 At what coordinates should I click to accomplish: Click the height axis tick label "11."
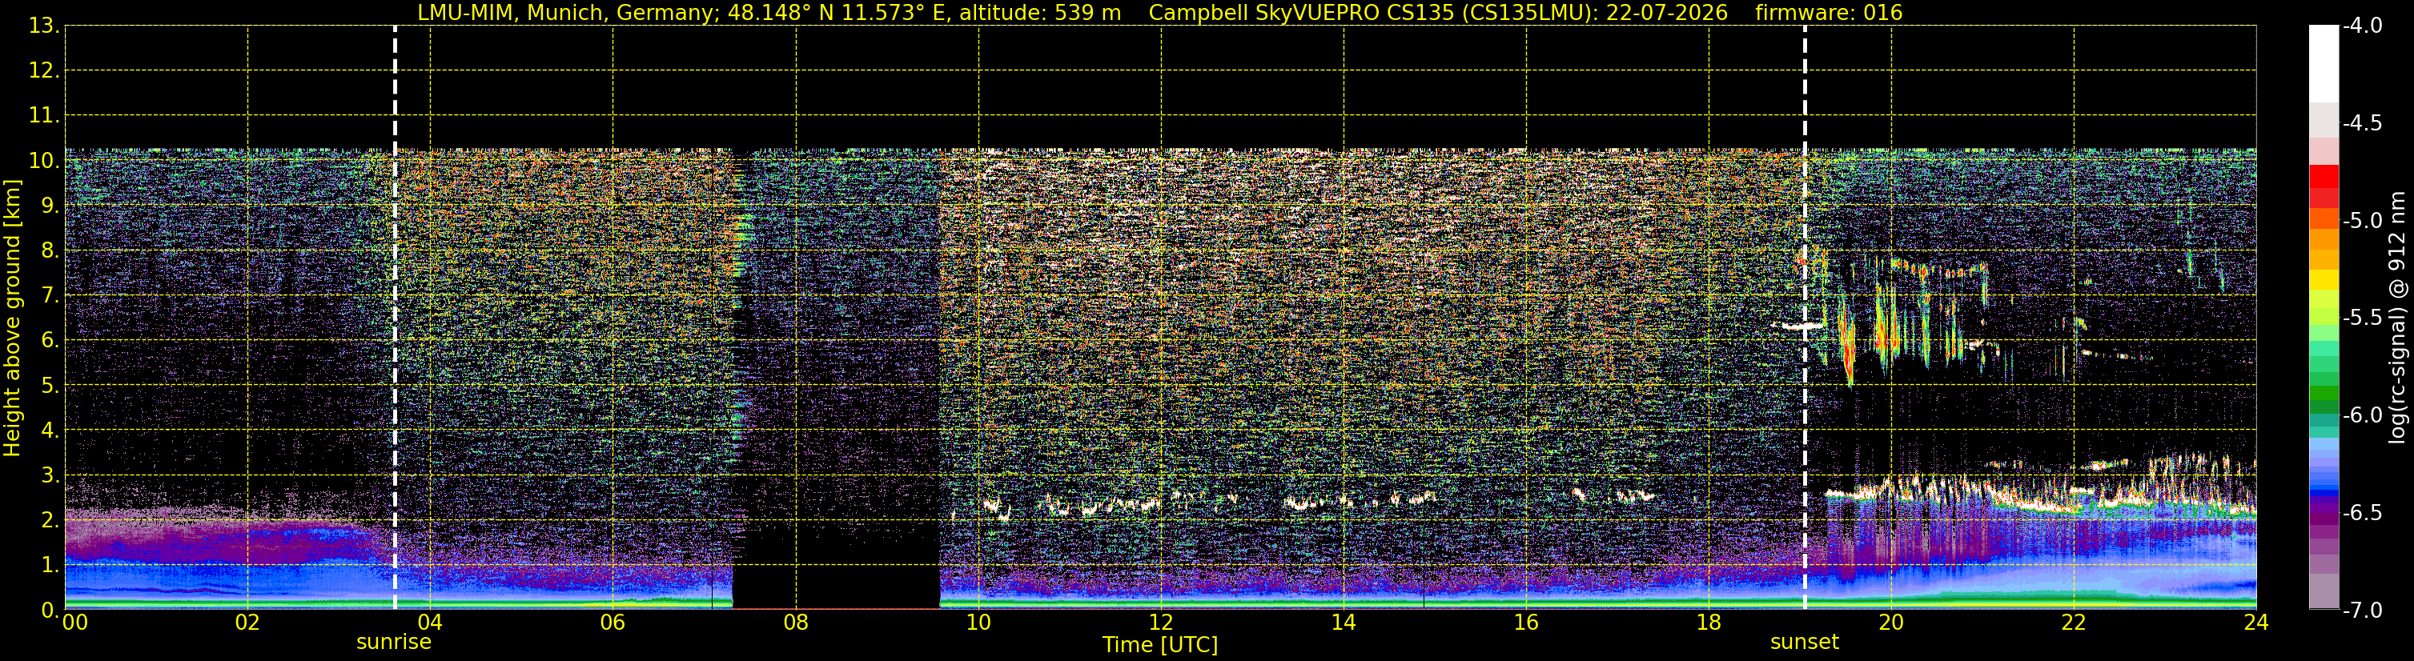click(44, 115)
